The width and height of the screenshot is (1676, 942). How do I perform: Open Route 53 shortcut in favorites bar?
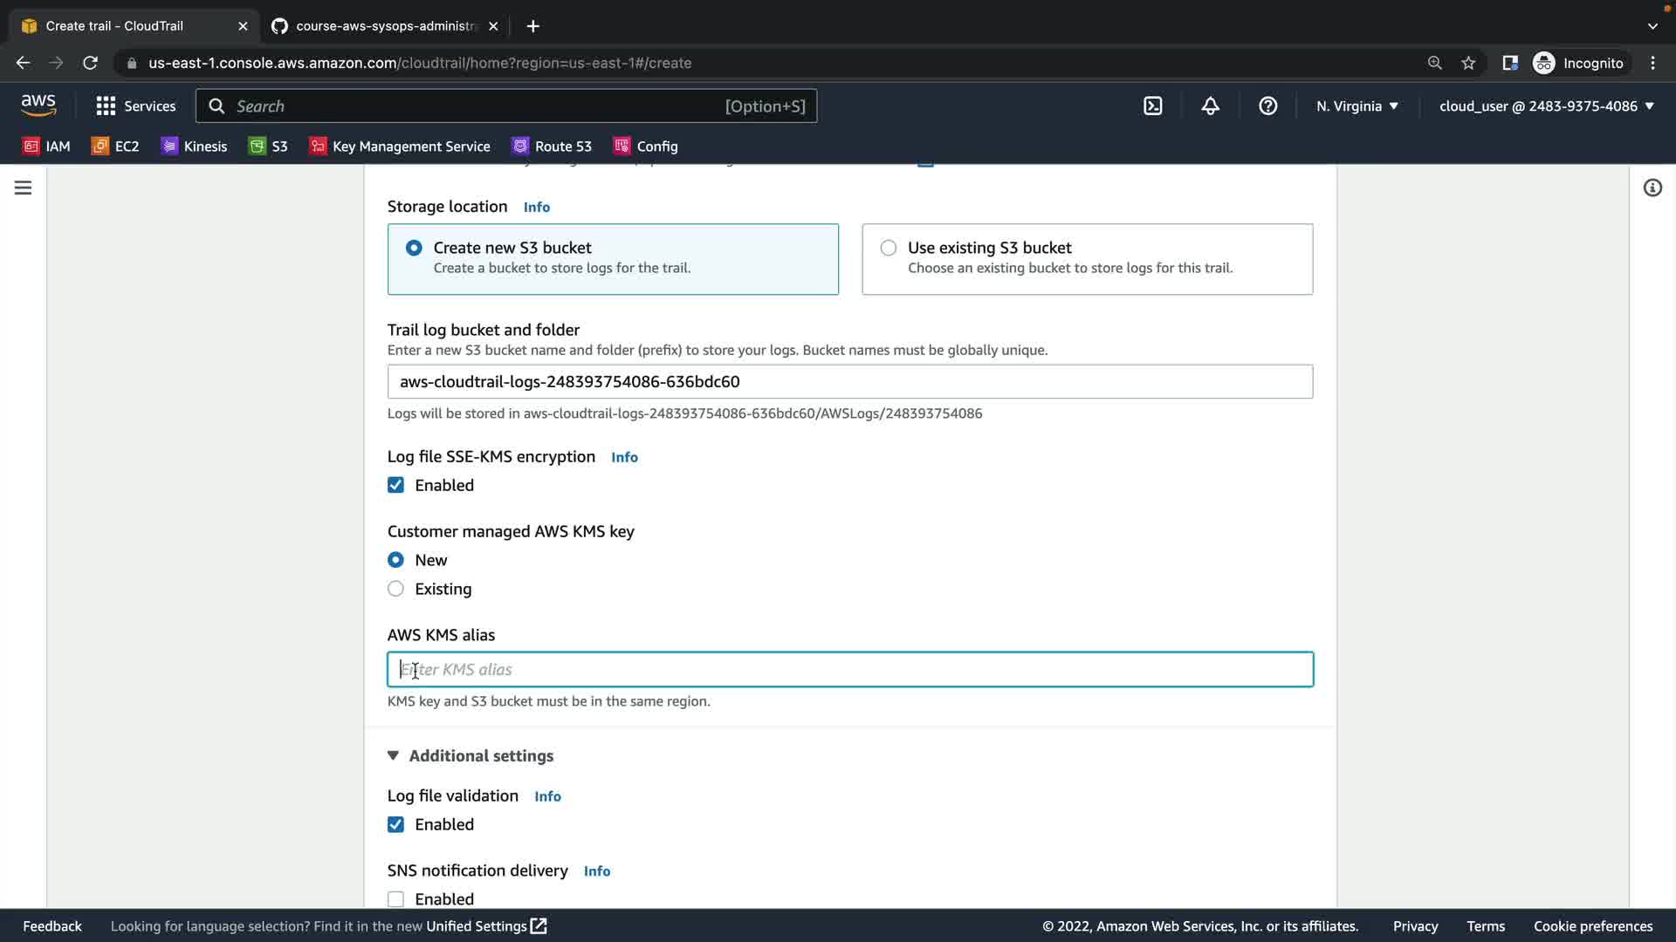pos(552,147)
